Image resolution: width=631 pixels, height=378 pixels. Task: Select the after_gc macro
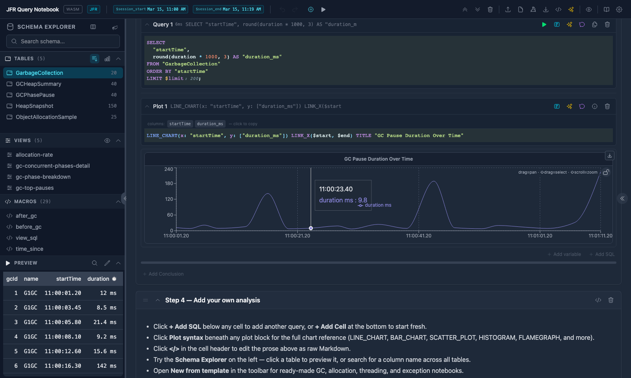[63, 216]
